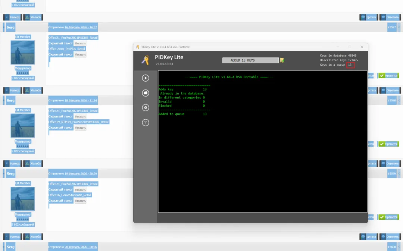Reply to post #3597 with Ответить

pyautogui.click(x=390, y=90)
